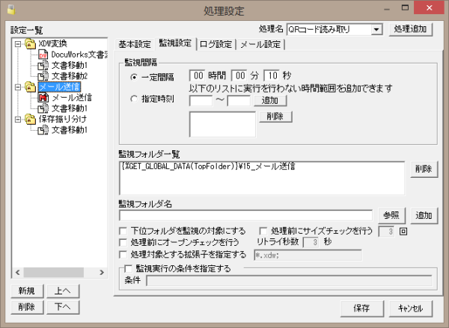Click 文書移動1 icon under XDW変換
The width and height of the screenshot is (449, 328).
(x=43, y=66)
